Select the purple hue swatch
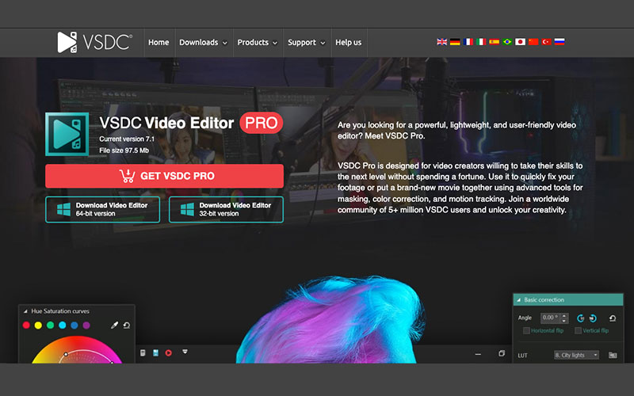The height and width of the screenshot is (396, 634). pyautogui.click(x=86, y=326)
